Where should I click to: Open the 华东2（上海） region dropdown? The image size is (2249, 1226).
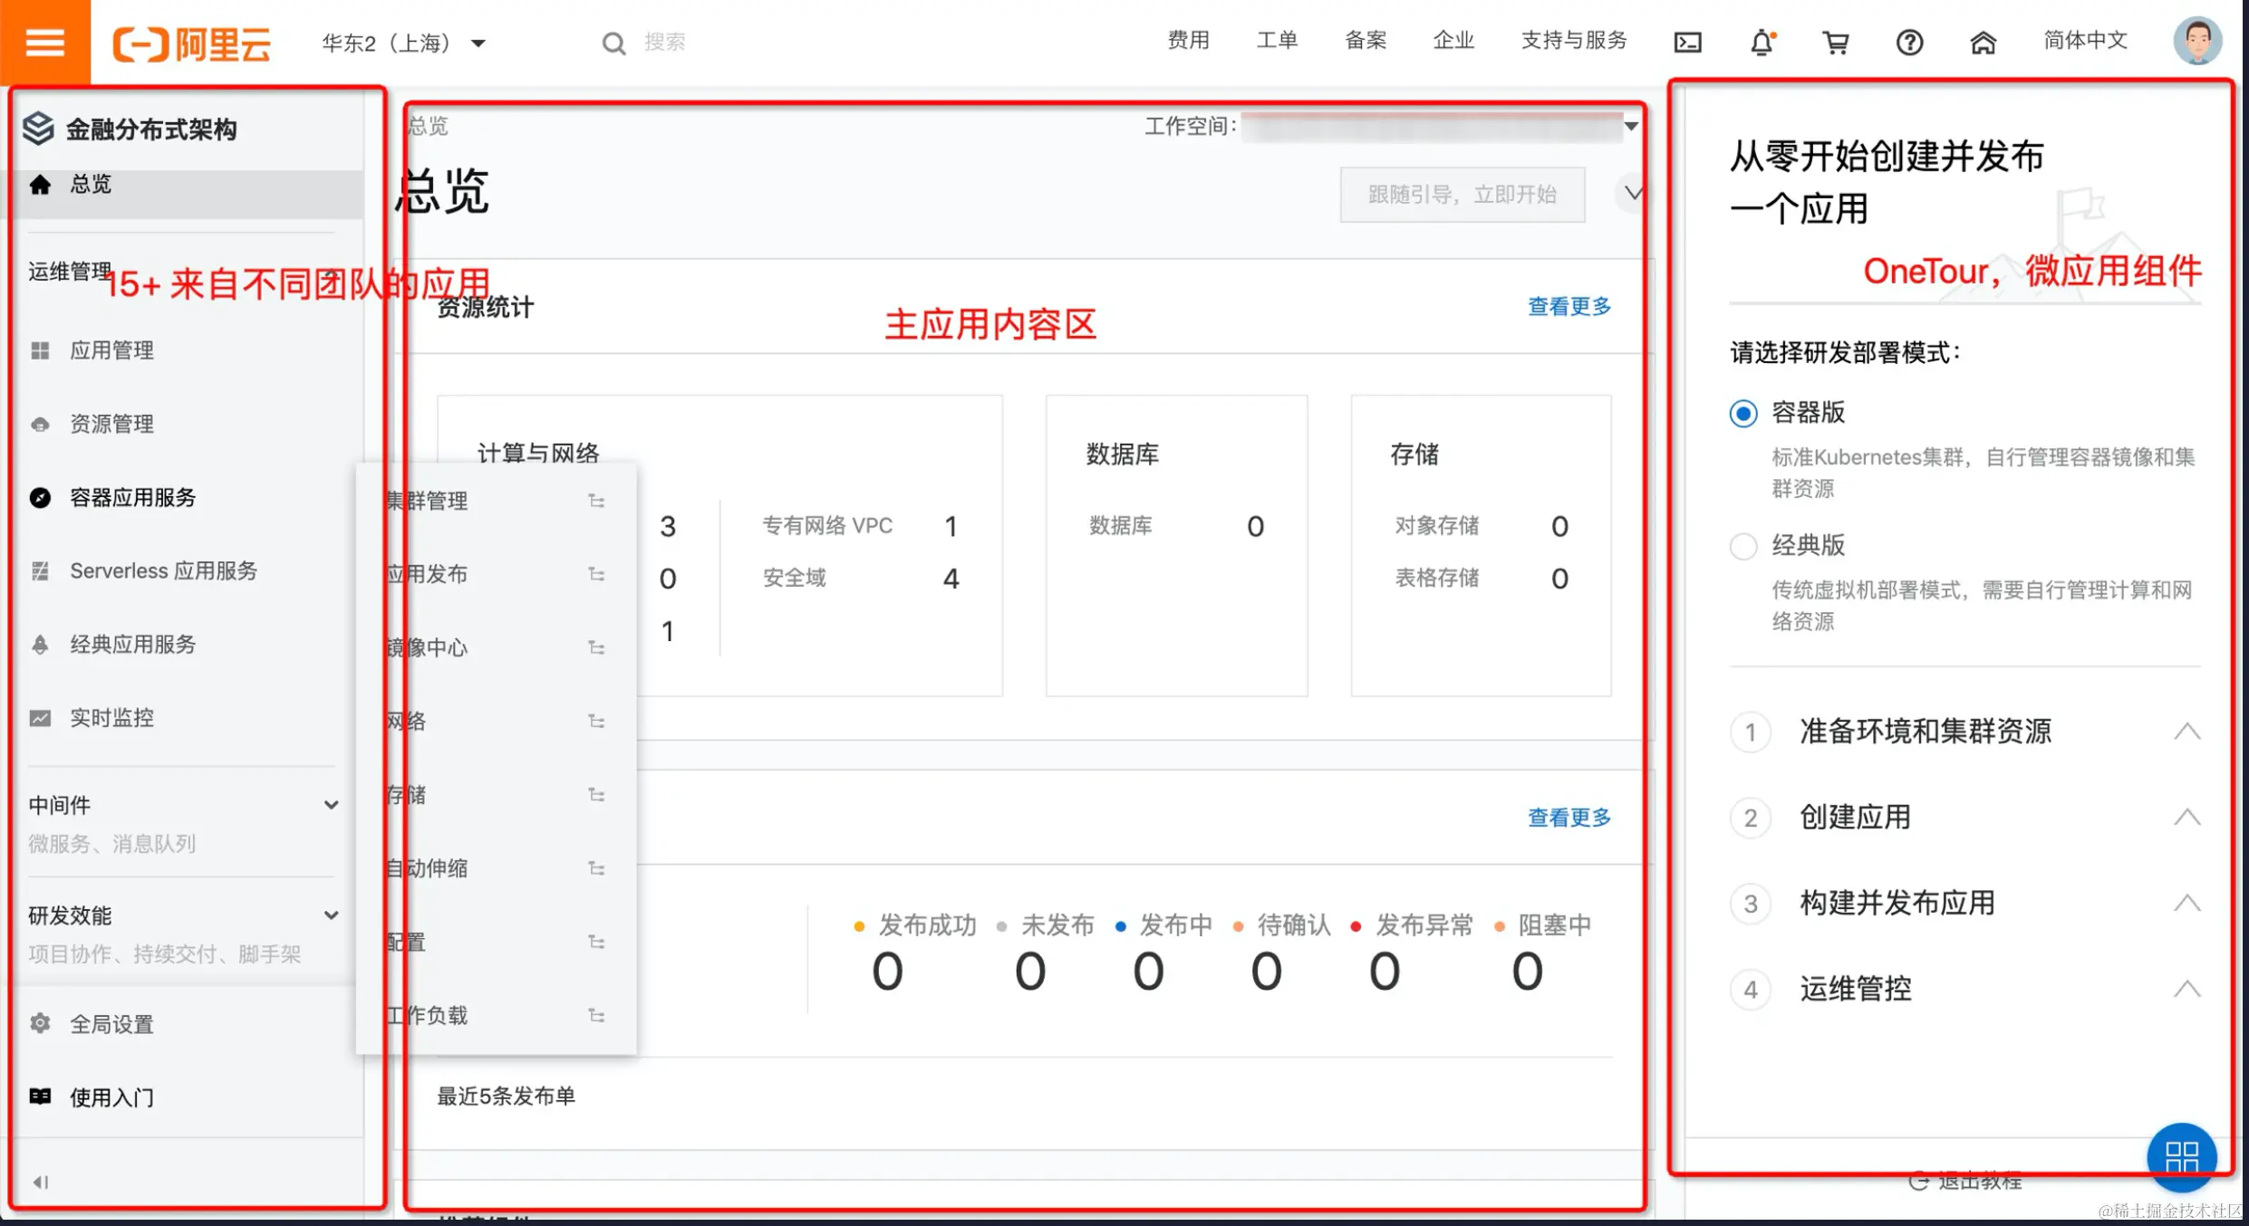(404, 43)
